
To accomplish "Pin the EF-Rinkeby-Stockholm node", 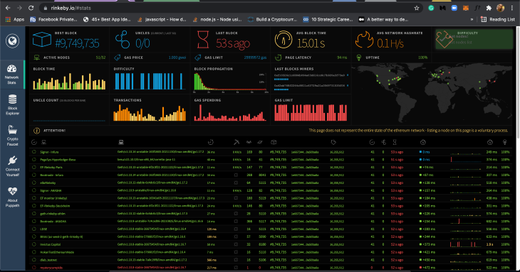I will point(33,206).
